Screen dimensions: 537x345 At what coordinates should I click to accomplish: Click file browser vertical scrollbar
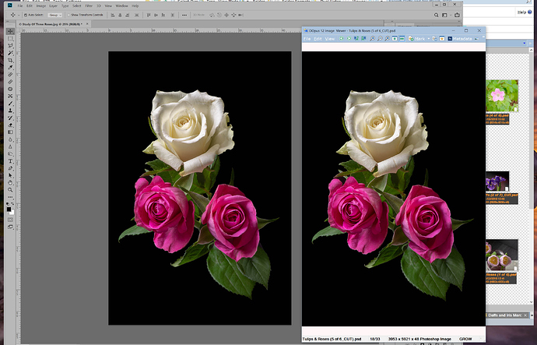click(532, 130)
